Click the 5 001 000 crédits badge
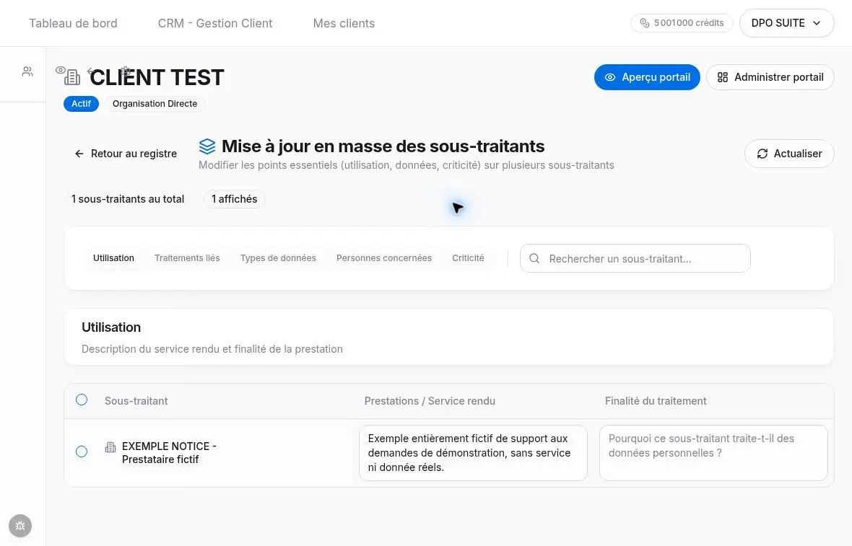This screenshot has width=852, height=546. pos(682,23)
